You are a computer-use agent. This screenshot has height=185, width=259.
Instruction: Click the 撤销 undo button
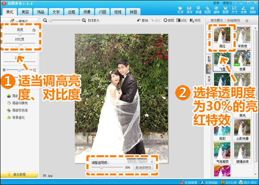(x=142, y=20)
